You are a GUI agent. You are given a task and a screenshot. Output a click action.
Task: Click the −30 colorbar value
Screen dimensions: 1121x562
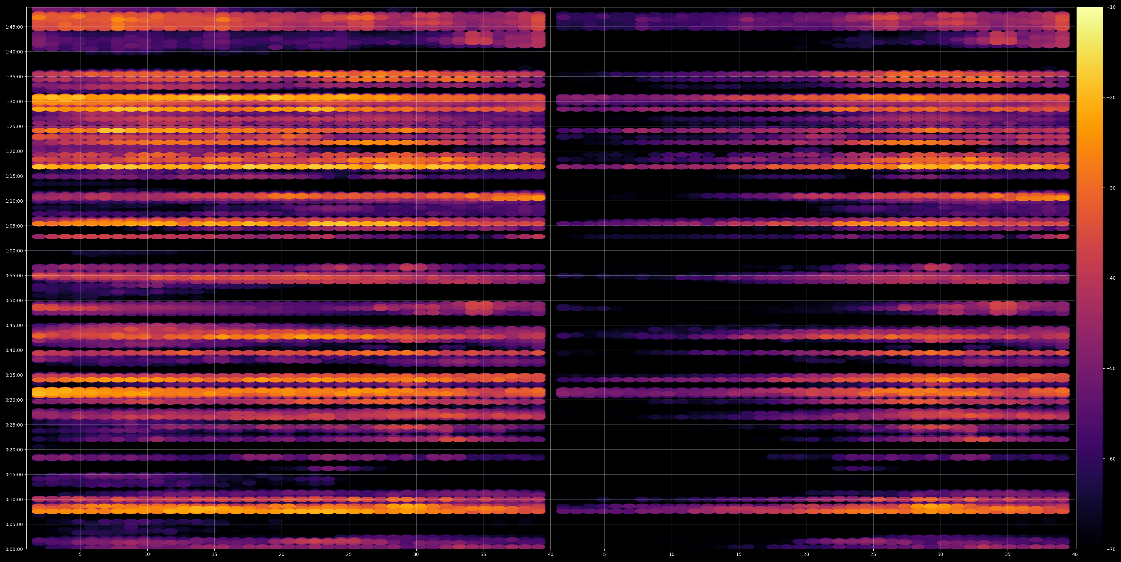tap(1111, 188)
